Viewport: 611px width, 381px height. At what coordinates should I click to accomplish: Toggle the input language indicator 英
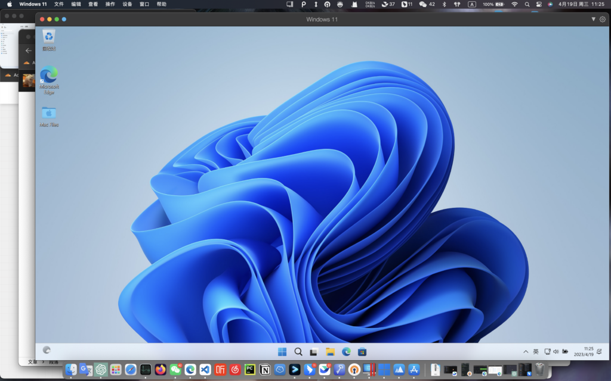[x=536, y=352]
